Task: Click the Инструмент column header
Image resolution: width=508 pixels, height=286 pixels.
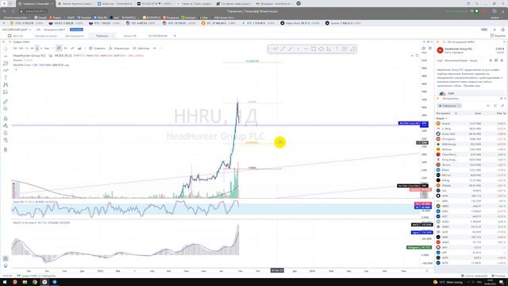Action: (443, 113)
